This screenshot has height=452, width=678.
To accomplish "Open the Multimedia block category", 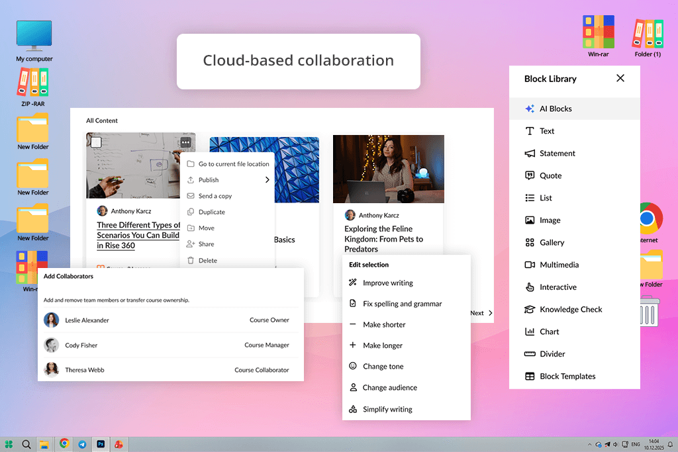I will pos(574,265).
